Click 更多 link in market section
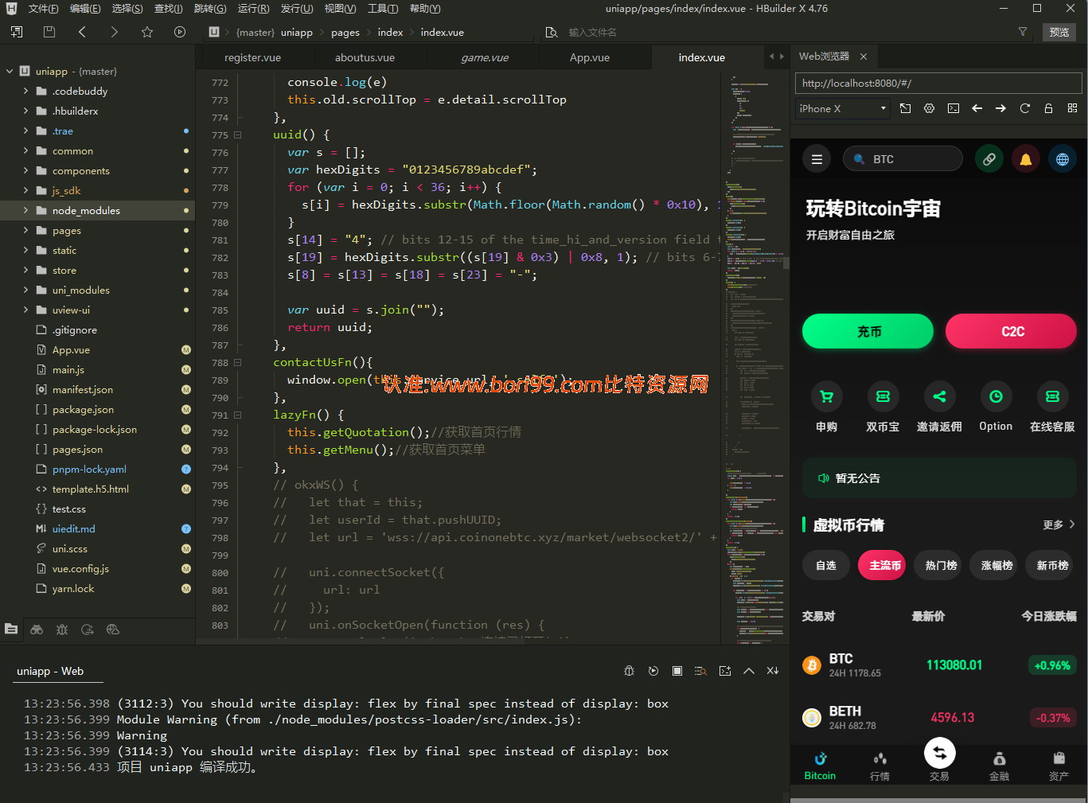The width and height of the screenshot is (1088, 803). click(1059, 524)
